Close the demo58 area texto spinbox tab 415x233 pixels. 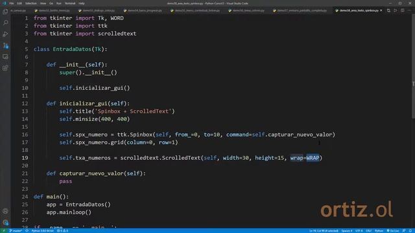pos(381,10)
